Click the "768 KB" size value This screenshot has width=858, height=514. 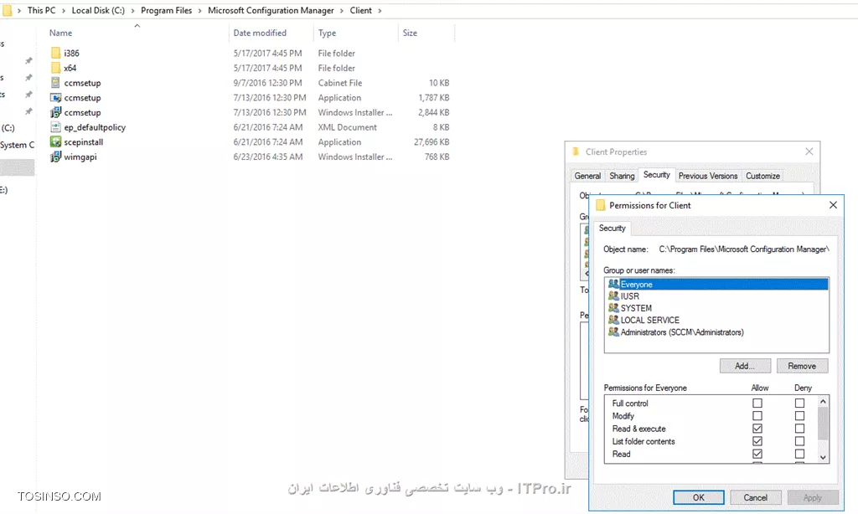point(437,157)
